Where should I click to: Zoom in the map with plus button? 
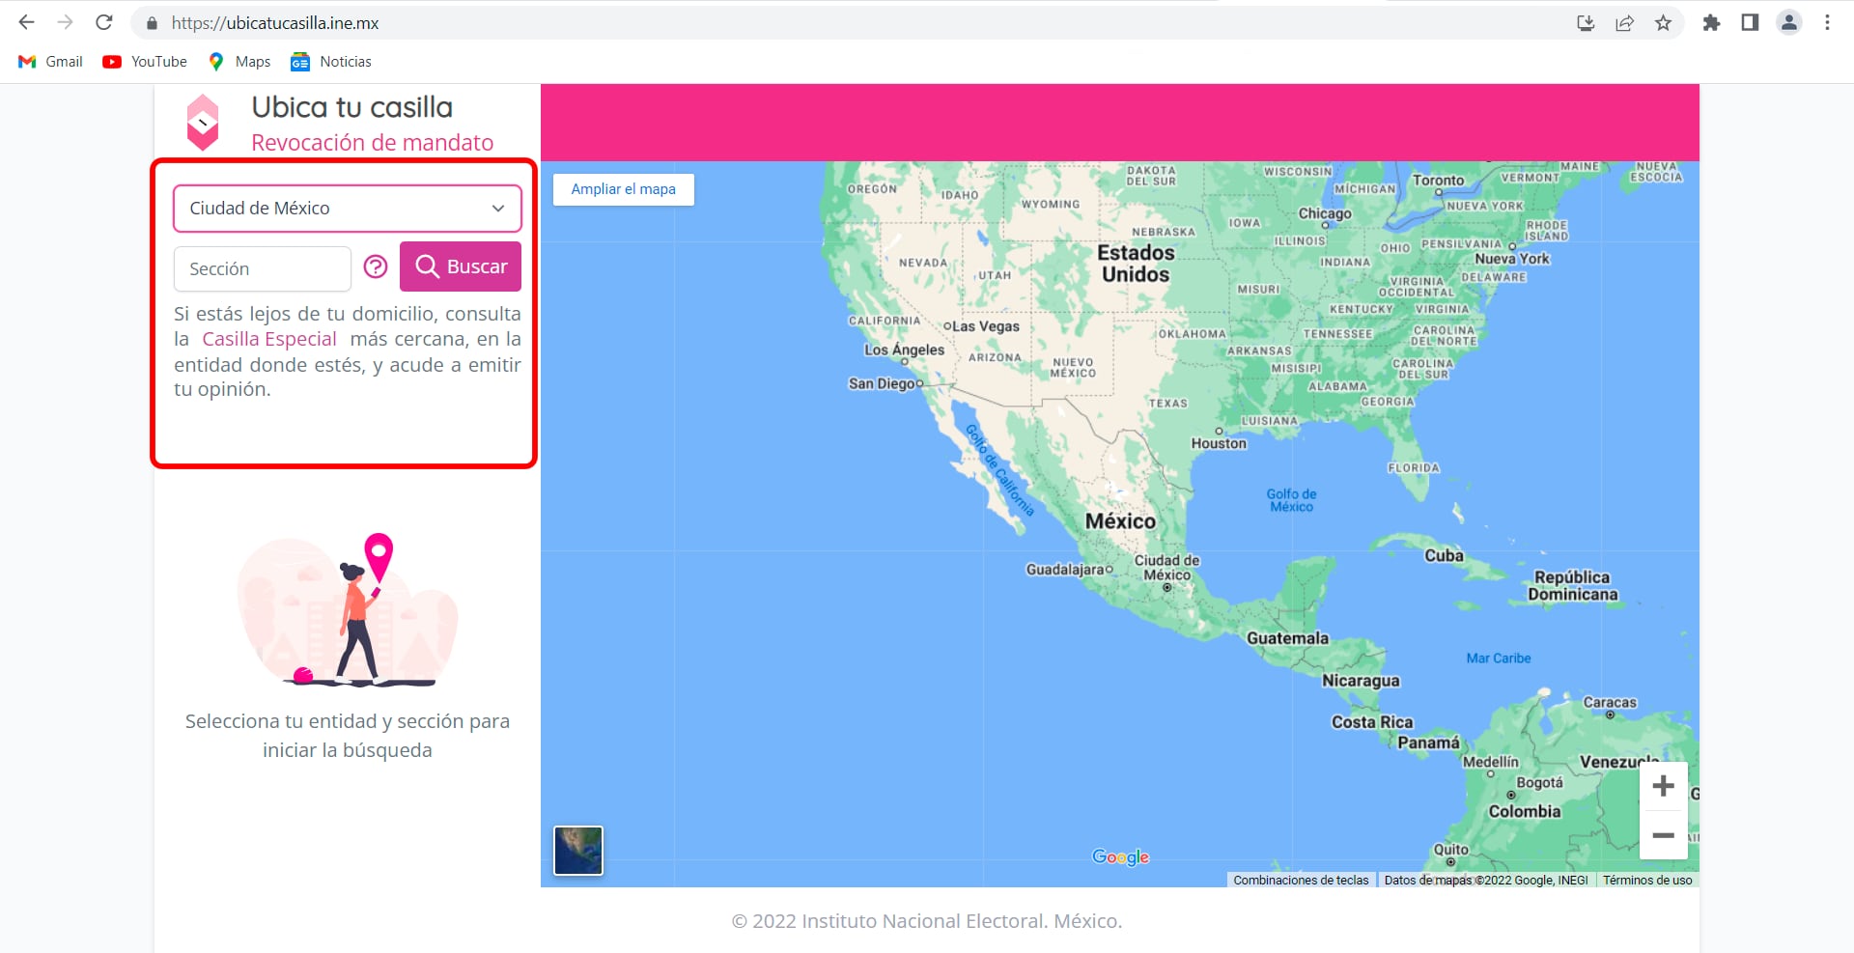click(1663, 786)
